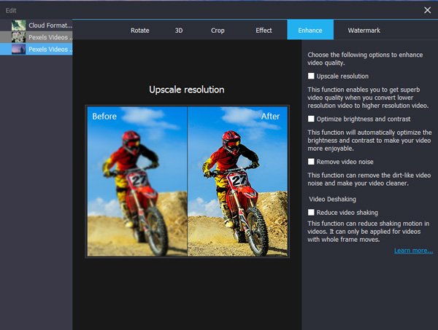The height and width of the screenshot is (330, 438).
Task: Open the Watermark tab
Action: 364,31
